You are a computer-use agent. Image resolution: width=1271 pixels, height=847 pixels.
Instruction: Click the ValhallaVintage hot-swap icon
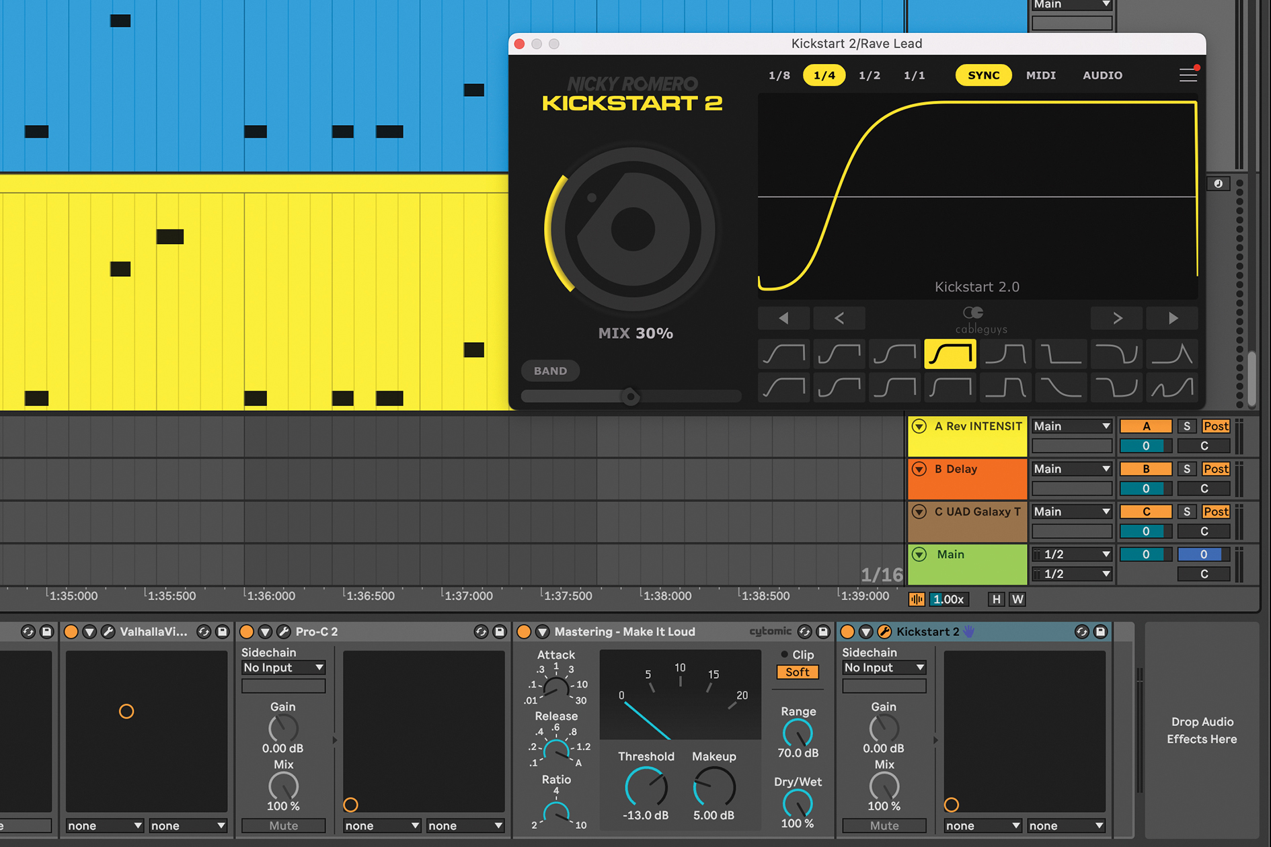[204, 631]
